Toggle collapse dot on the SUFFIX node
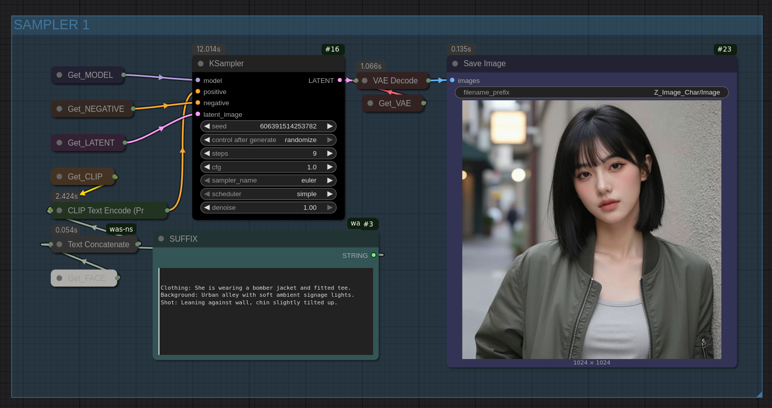Viewport: 772px width, 408px height. (x=161, y=239)
